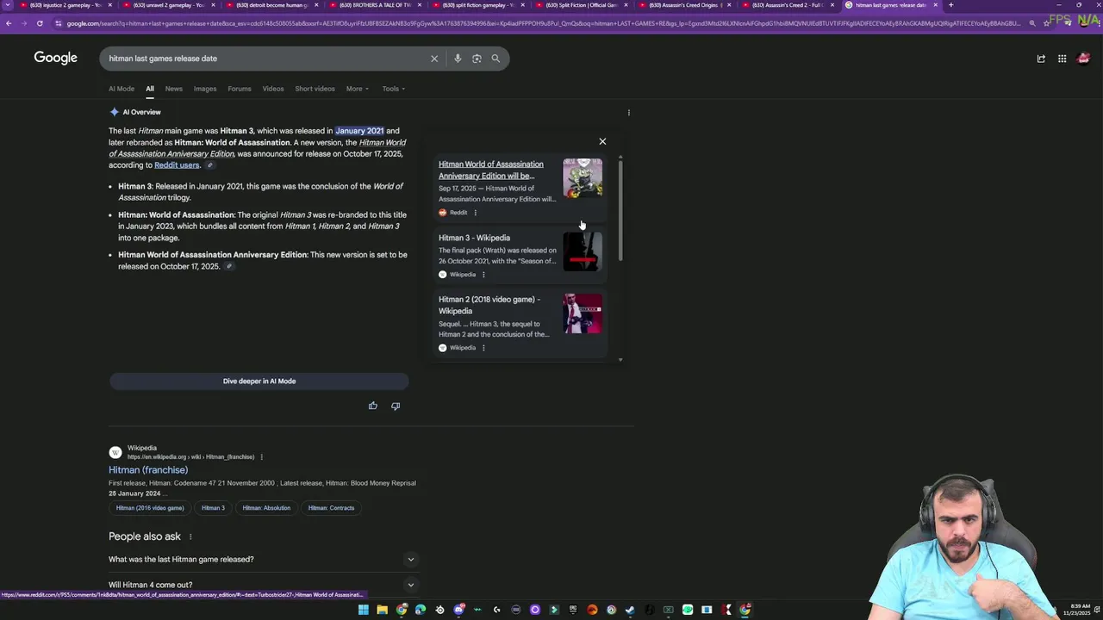Open three-dot menu on the Reddit source card

coord(475,213)
